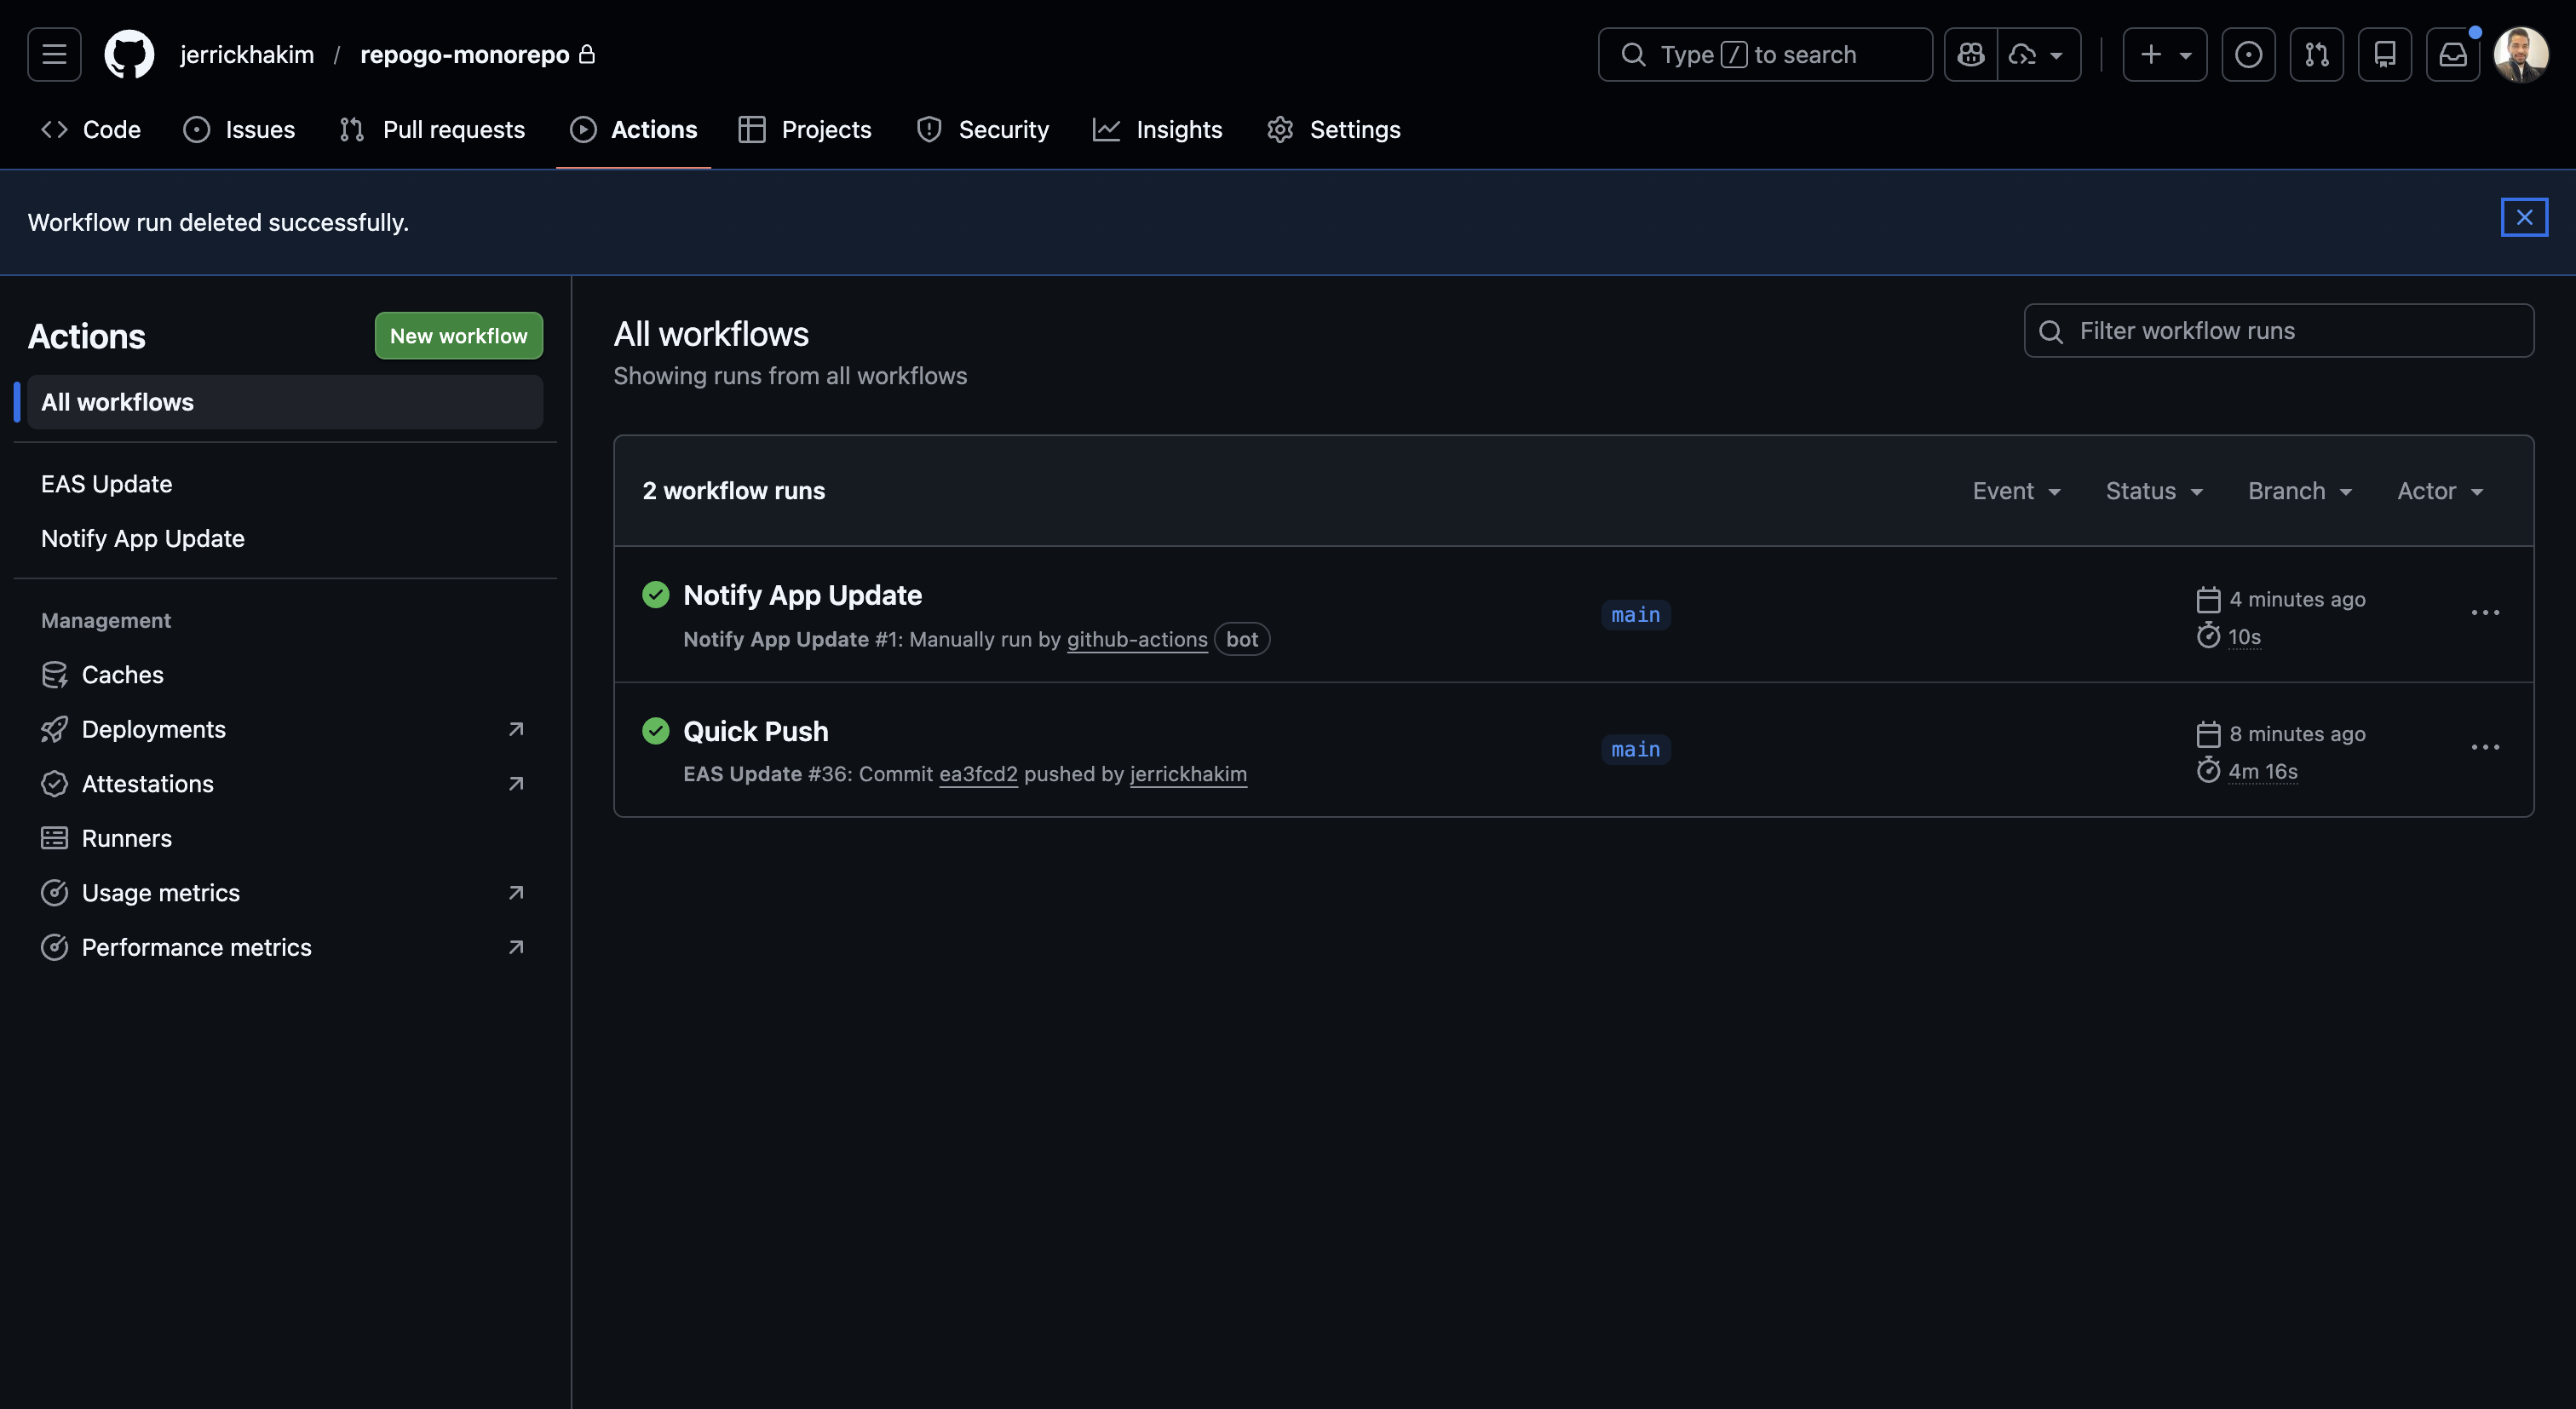Screen dimensions: 2576x1409
Task: Open the Event filter dropdown
Action: pyautogui.click(x=2016, y=491)
